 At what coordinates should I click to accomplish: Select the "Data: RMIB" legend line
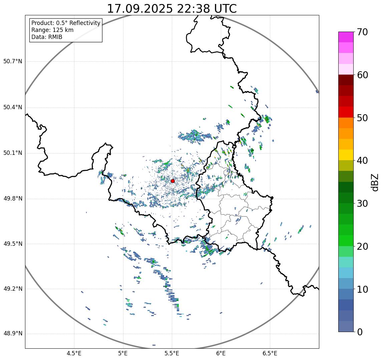click(47, 37)
